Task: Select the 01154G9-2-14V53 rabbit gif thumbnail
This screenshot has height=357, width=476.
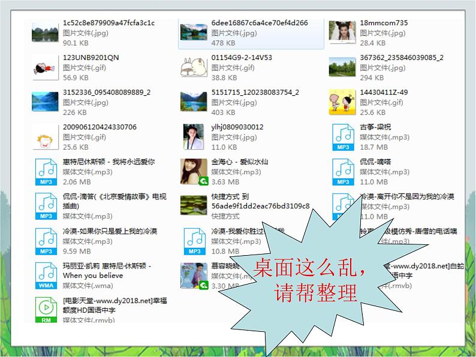Action: (194, 67)
